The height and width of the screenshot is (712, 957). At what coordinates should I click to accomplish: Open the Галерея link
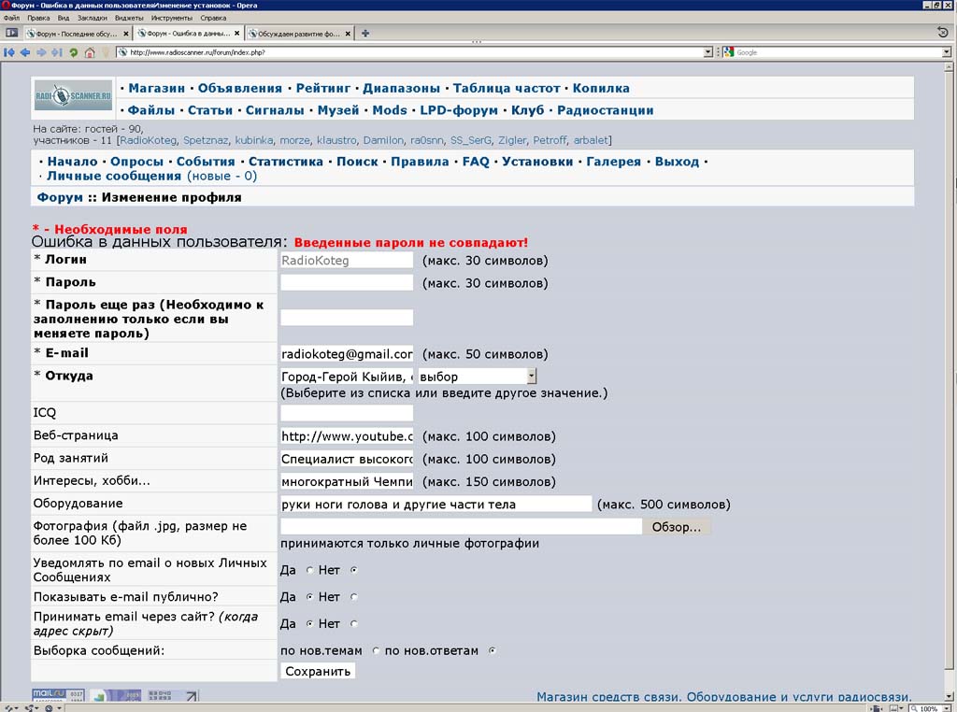[613, 162]
